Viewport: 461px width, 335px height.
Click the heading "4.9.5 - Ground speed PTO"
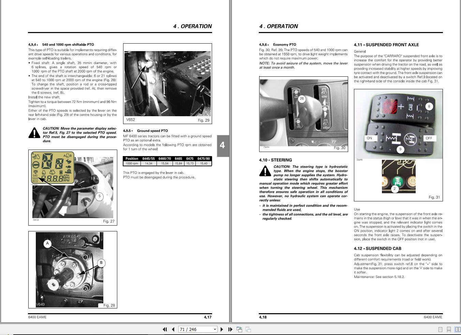(x=145, y=131)
